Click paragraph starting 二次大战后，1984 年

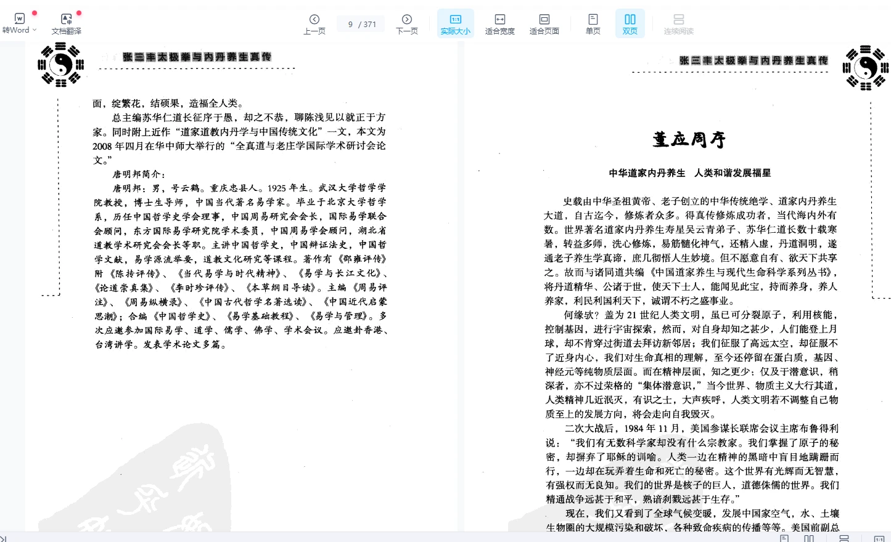pos(691,464)
